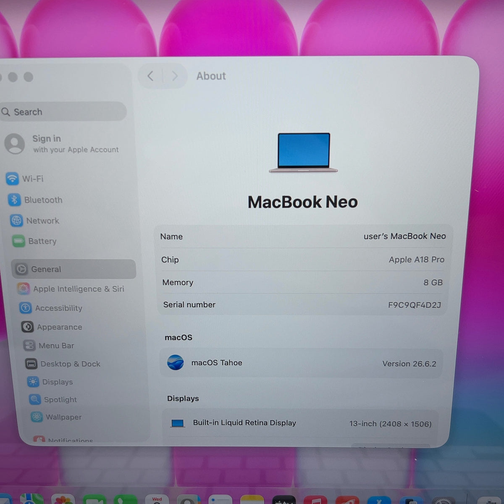The width and height of the screenshot is (504, 504).
Task: Click the MacBook Neo laptop image
Action: (x=304, y=152)
